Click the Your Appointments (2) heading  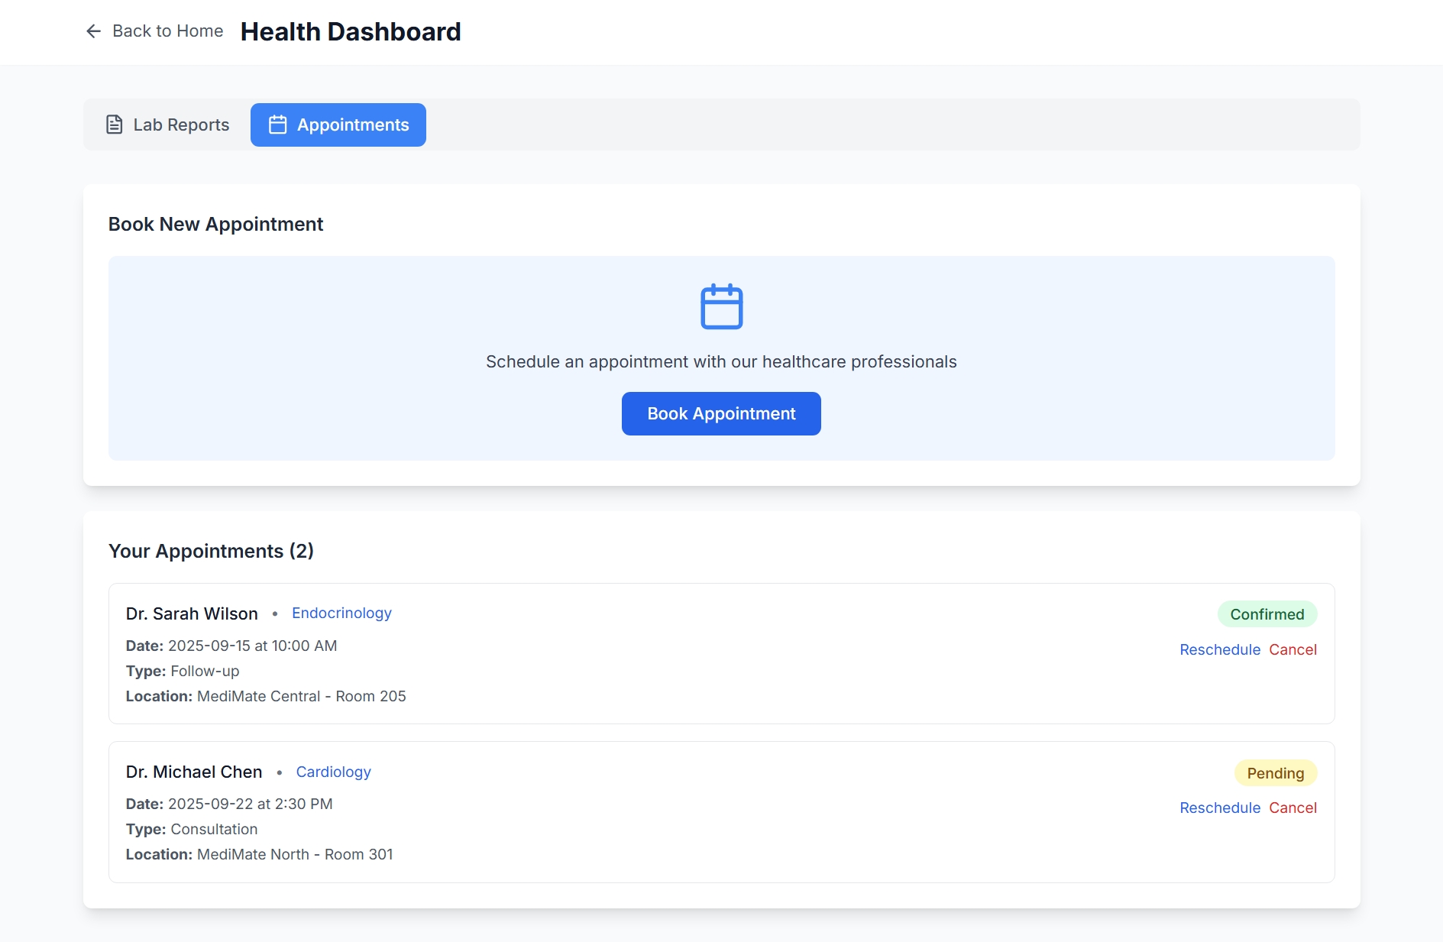coord(211,551)
